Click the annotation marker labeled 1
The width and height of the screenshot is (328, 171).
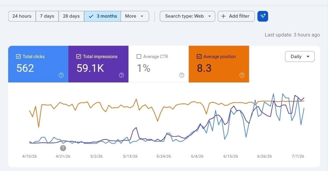tap(63, 148)
